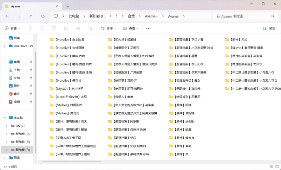Click the search magnifier icon
The image size is (281, 170).
(273, 16)
